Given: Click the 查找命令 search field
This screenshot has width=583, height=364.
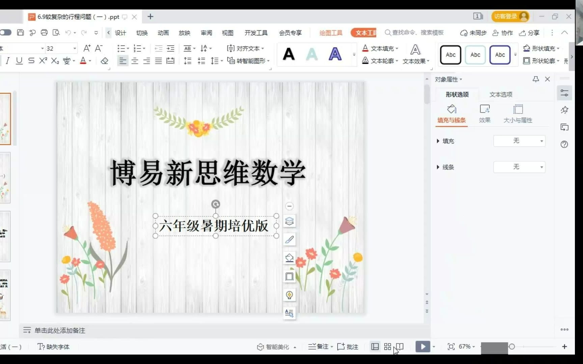Looking at the screenshot, I should [x=415, y=33].
